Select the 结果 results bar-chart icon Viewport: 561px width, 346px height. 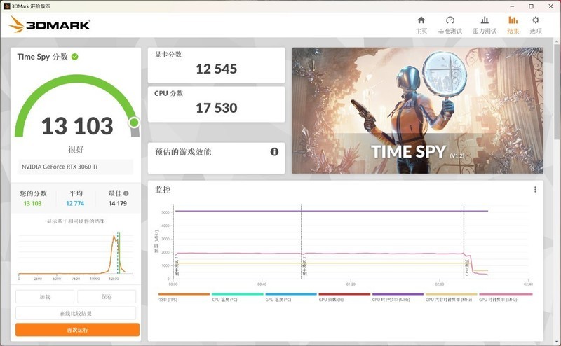click(513, 20)
